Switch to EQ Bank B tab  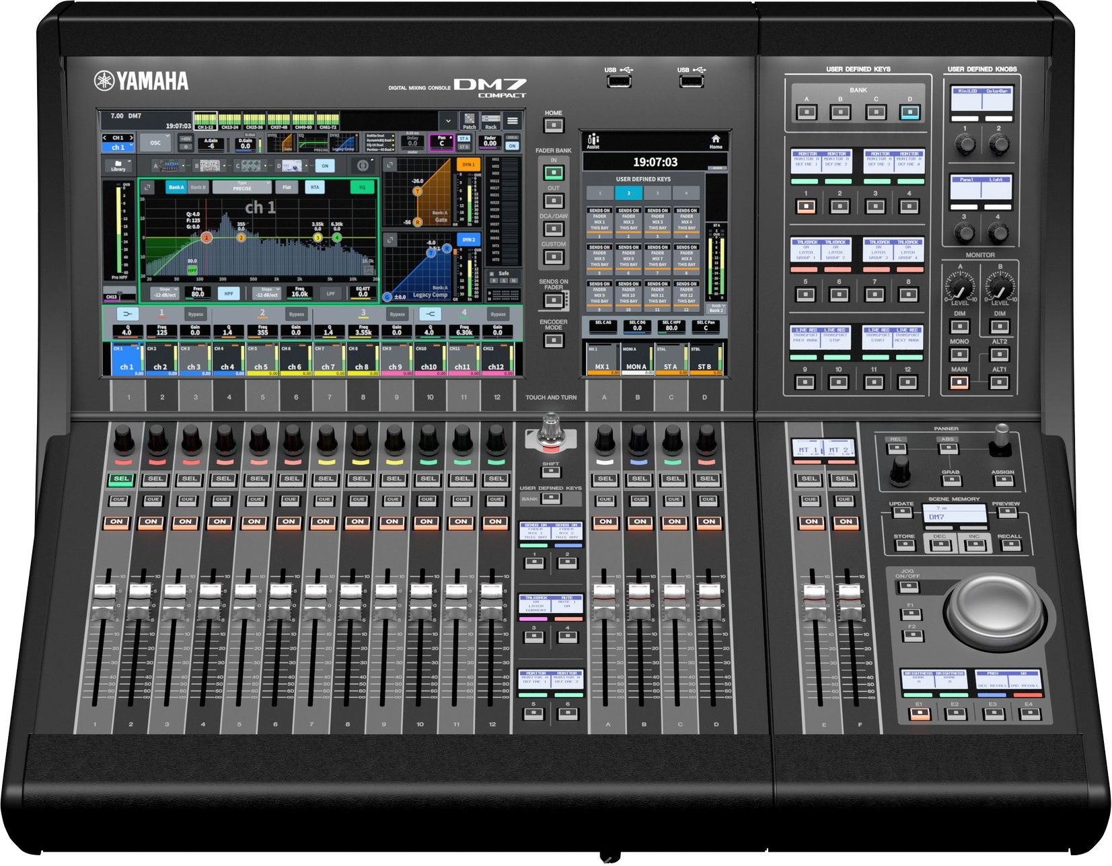point(198,188)
